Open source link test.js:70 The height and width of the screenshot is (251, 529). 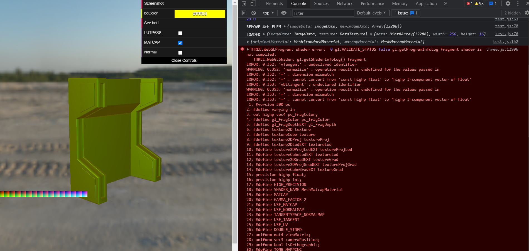pyautogui.click(x=506, y=26)
